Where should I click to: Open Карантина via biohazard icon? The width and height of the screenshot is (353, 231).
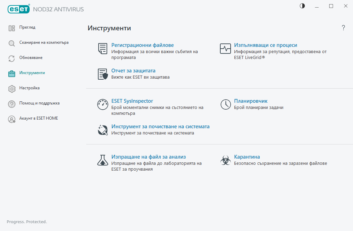click(225, 160)
